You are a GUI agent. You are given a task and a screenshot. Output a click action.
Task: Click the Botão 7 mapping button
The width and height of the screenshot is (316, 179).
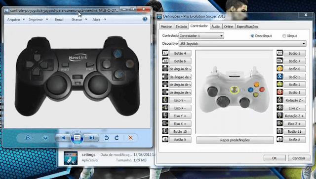coord(294,61)
